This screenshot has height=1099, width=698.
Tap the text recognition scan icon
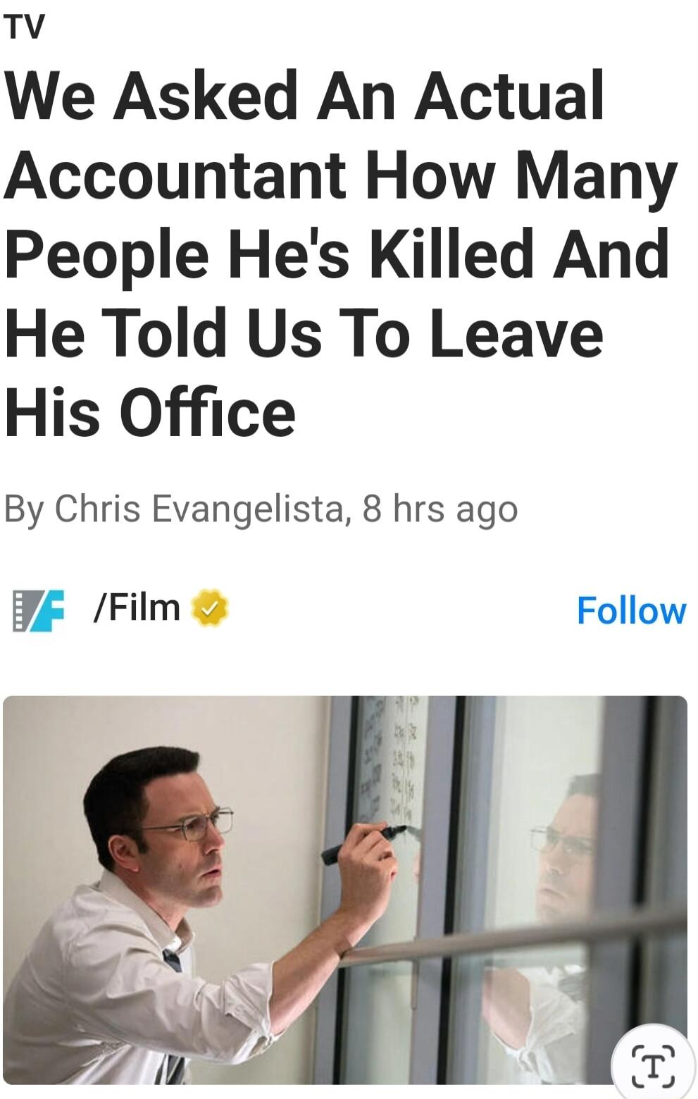point(653,1065)
